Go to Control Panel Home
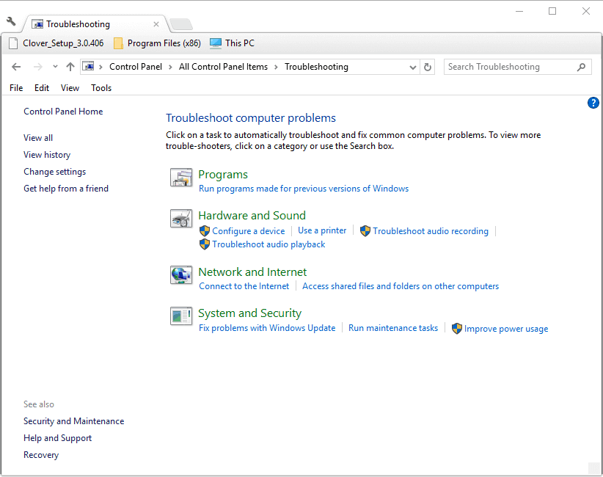 pos(63,112)
